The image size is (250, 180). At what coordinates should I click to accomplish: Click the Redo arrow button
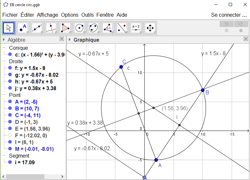(241, 24)
